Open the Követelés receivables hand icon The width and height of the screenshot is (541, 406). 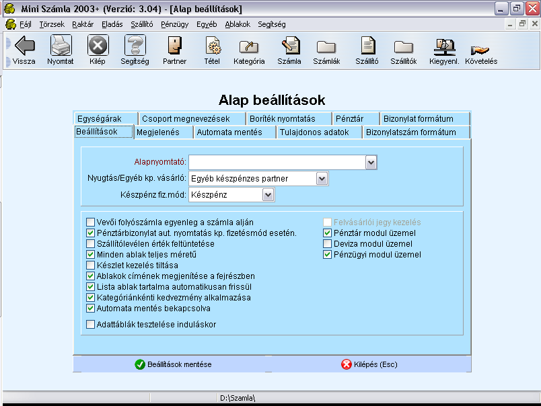(480, 50)
